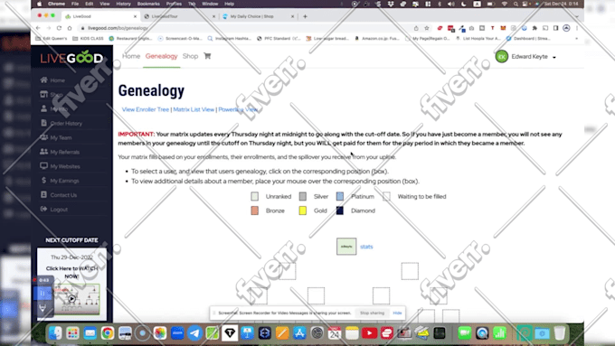This screenshot has width=615, height=346.
Task: Click the EK profile avatar
Action: (x=502, y=56)
